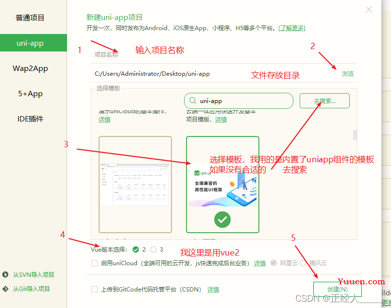Screen dimensions: 391x308
Task: Enable the 启用uniCloud checkbox
Action: point(94,263)
